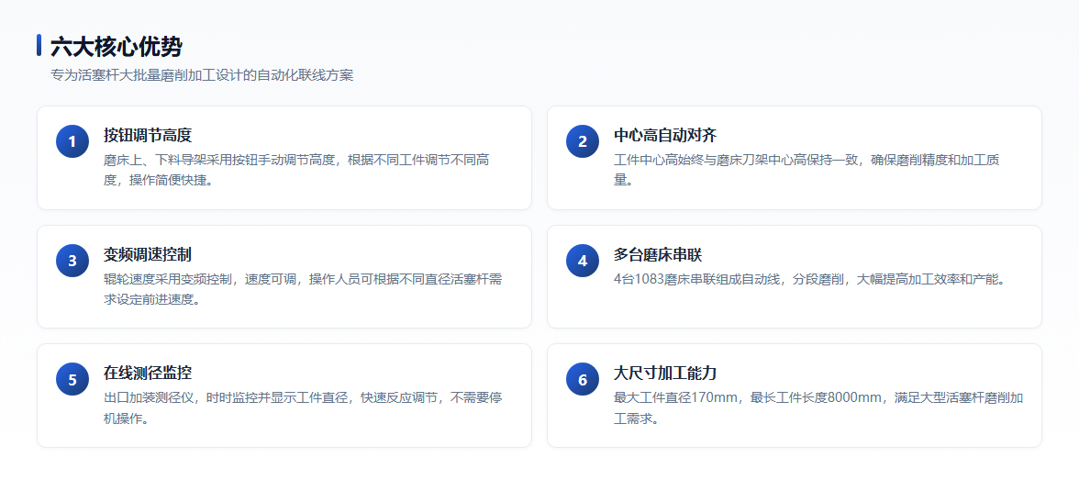Click the 在线测径监控 title
Image resolution: width=1079 pixels, height=491 pixels.
[147, 374]
